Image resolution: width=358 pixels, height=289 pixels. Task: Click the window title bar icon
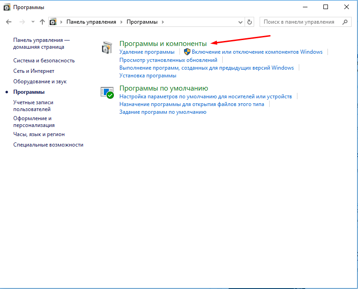coord(7,7)
